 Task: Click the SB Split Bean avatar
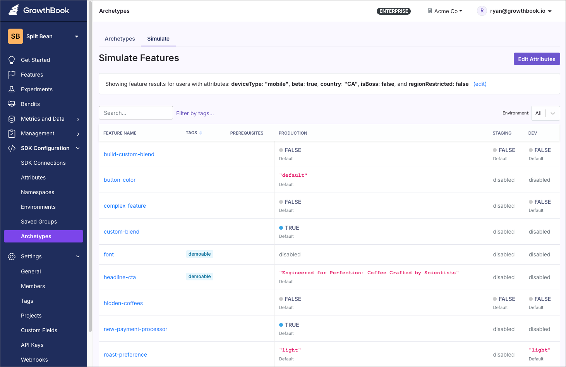(15, 36)
